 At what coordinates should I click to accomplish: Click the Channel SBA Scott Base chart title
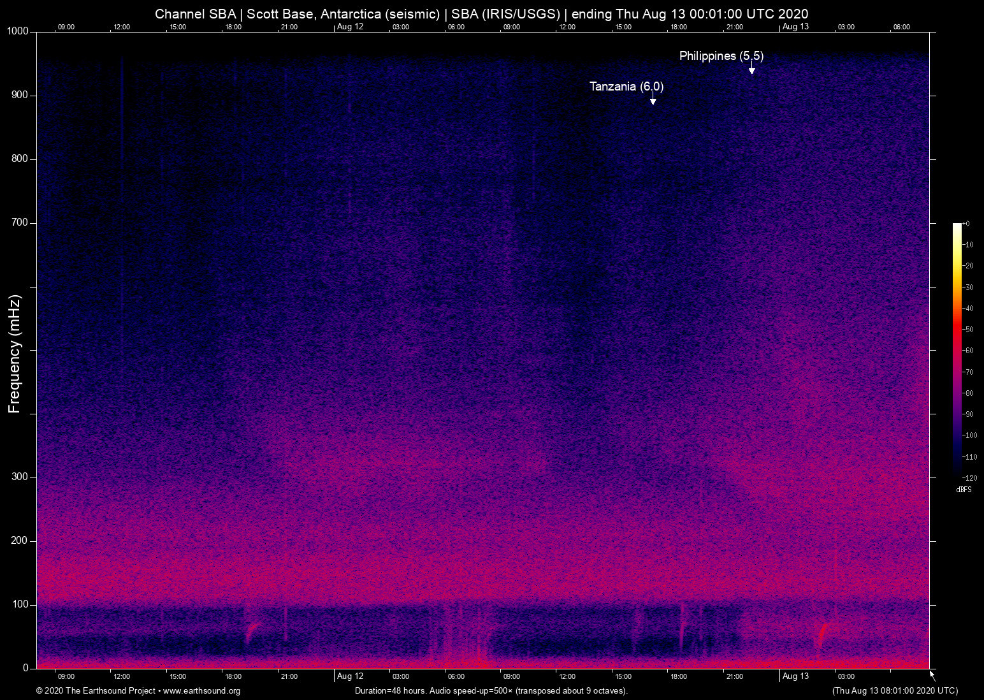(x=481, y=13)
